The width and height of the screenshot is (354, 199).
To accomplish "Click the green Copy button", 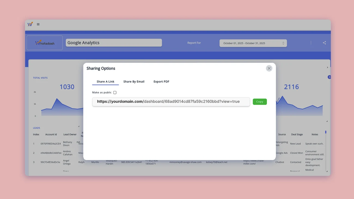I will coord(260,101).
